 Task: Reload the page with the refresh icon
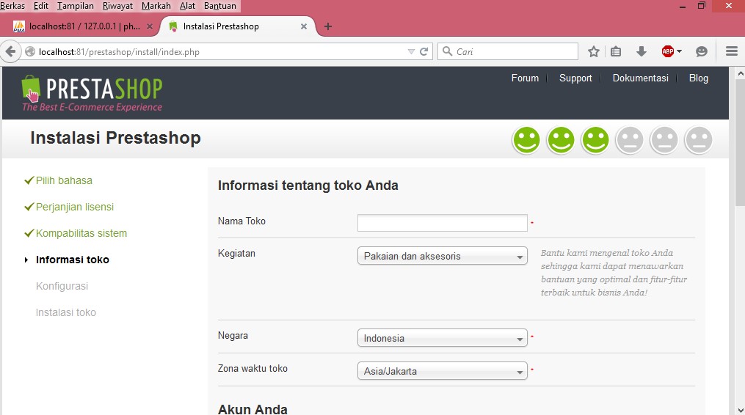click(424, 52)
